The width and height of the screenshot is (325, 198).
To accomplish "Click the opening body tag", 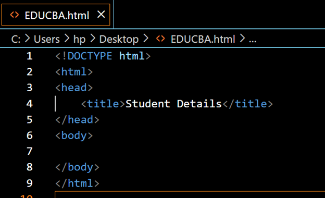I will click(x=74, y=136).
